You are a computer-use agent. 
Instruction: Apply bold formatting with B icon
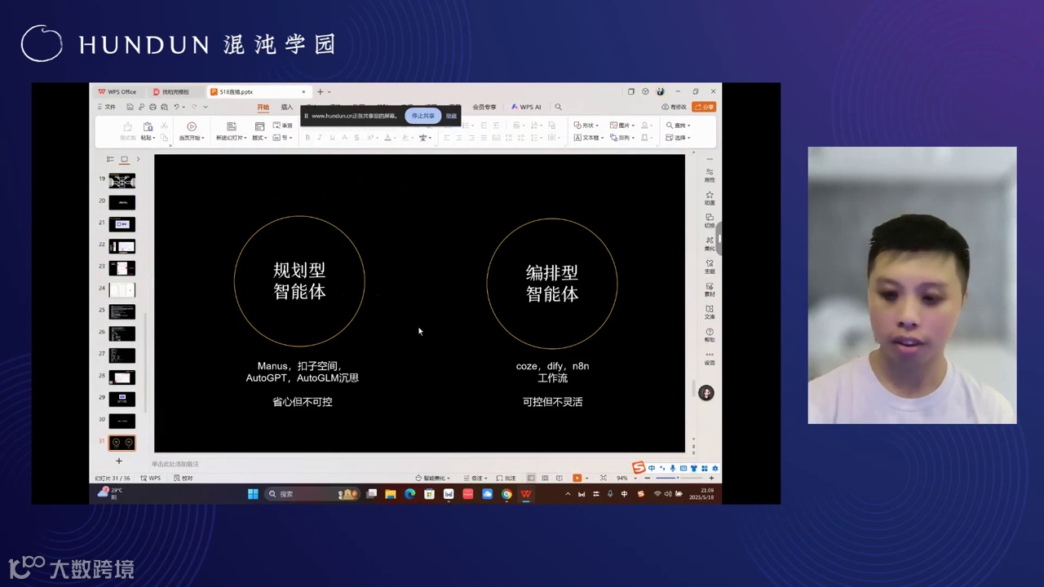tap(307, 138)
